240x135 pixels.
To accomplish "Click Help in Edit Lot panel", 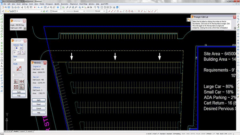I will click(19, 96).
